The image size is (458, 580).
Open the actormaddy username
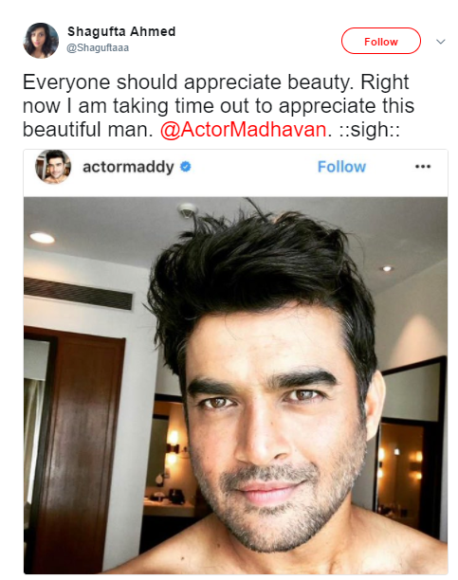click(128, 167)
